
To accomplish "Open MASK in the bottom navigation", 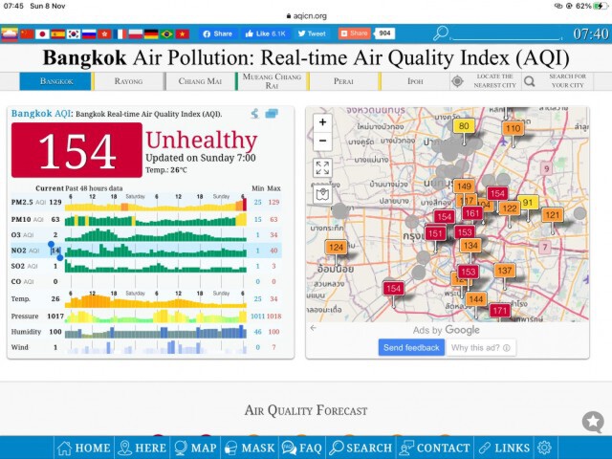I will 250,448.
